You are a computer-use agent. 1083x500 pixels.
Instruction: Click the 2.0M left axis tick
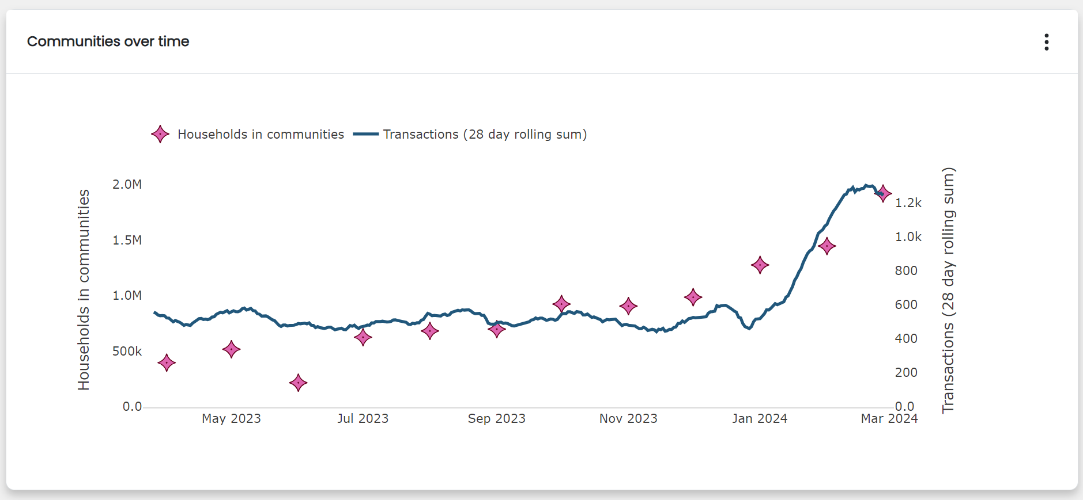click(x=127, y=184)
